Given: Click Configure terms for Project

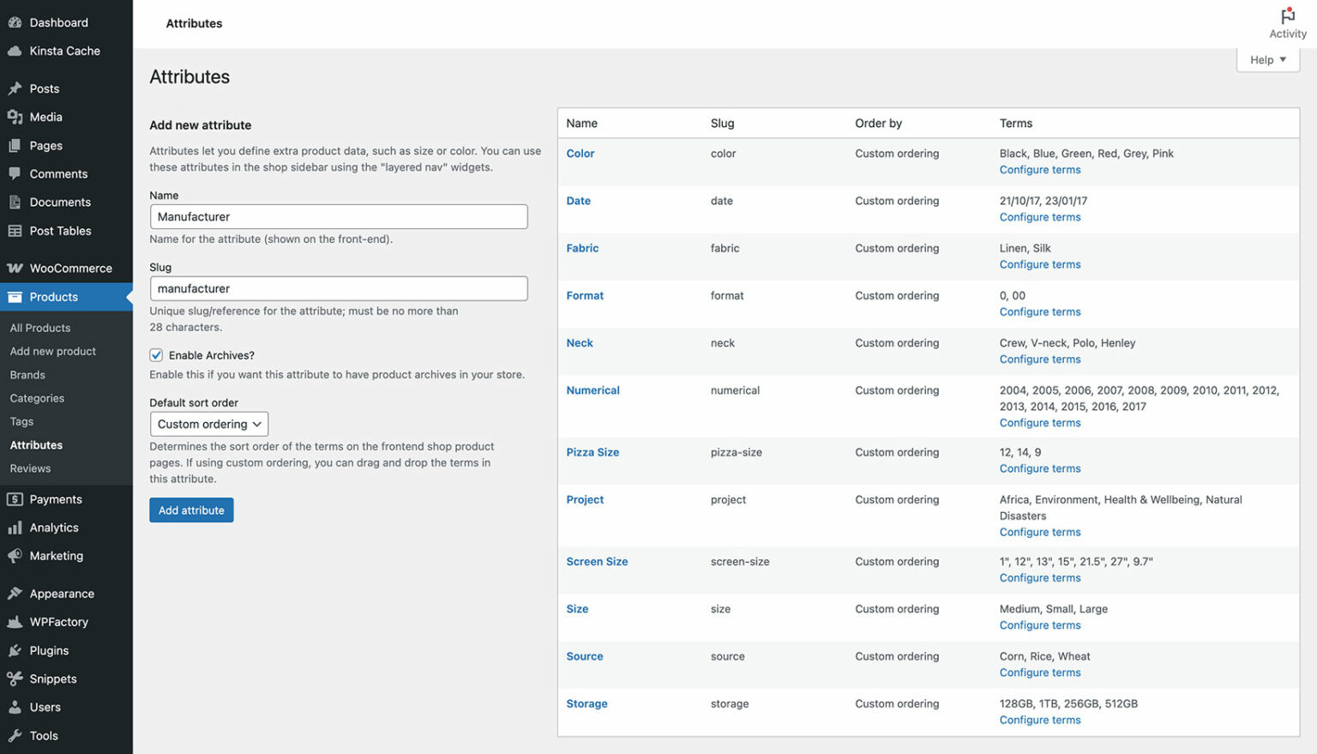Looking at the screenshot, I should coord(1040,532).
